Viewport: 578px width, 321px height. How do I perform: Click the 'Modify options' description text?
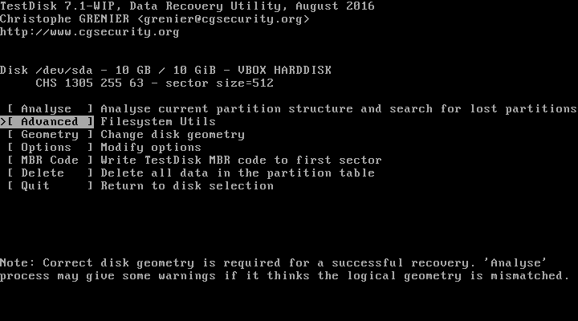point(151,148)
